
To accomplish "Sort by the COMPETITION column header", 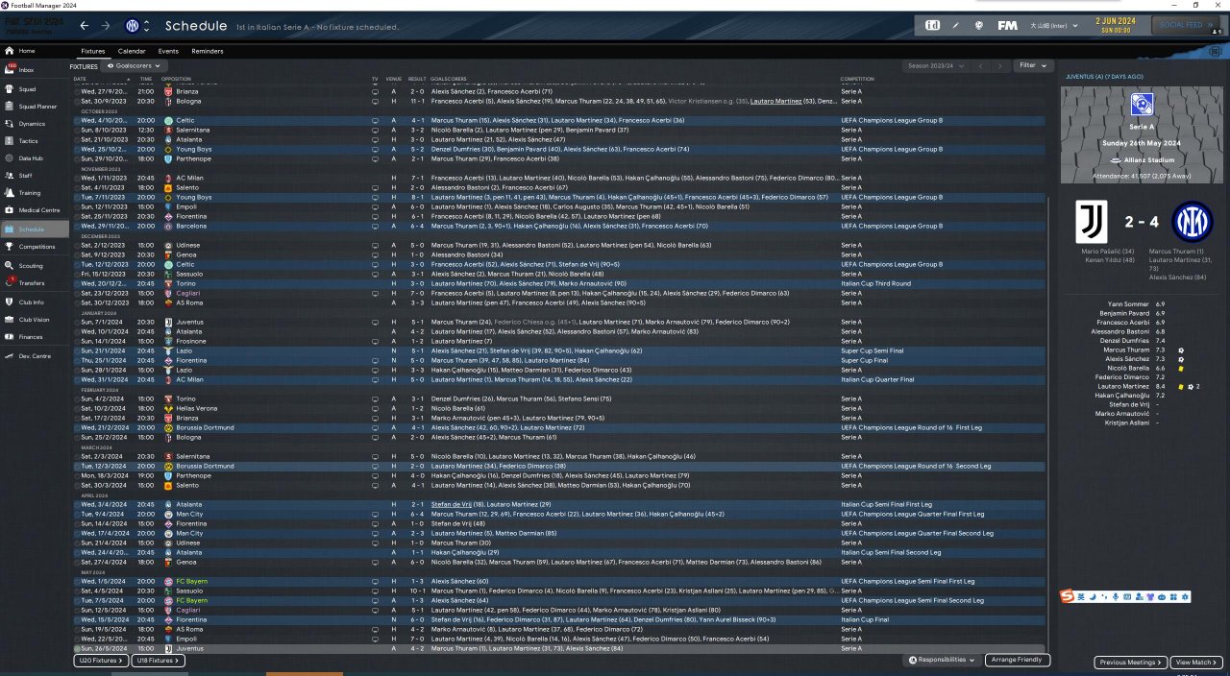I will point(857,79).
